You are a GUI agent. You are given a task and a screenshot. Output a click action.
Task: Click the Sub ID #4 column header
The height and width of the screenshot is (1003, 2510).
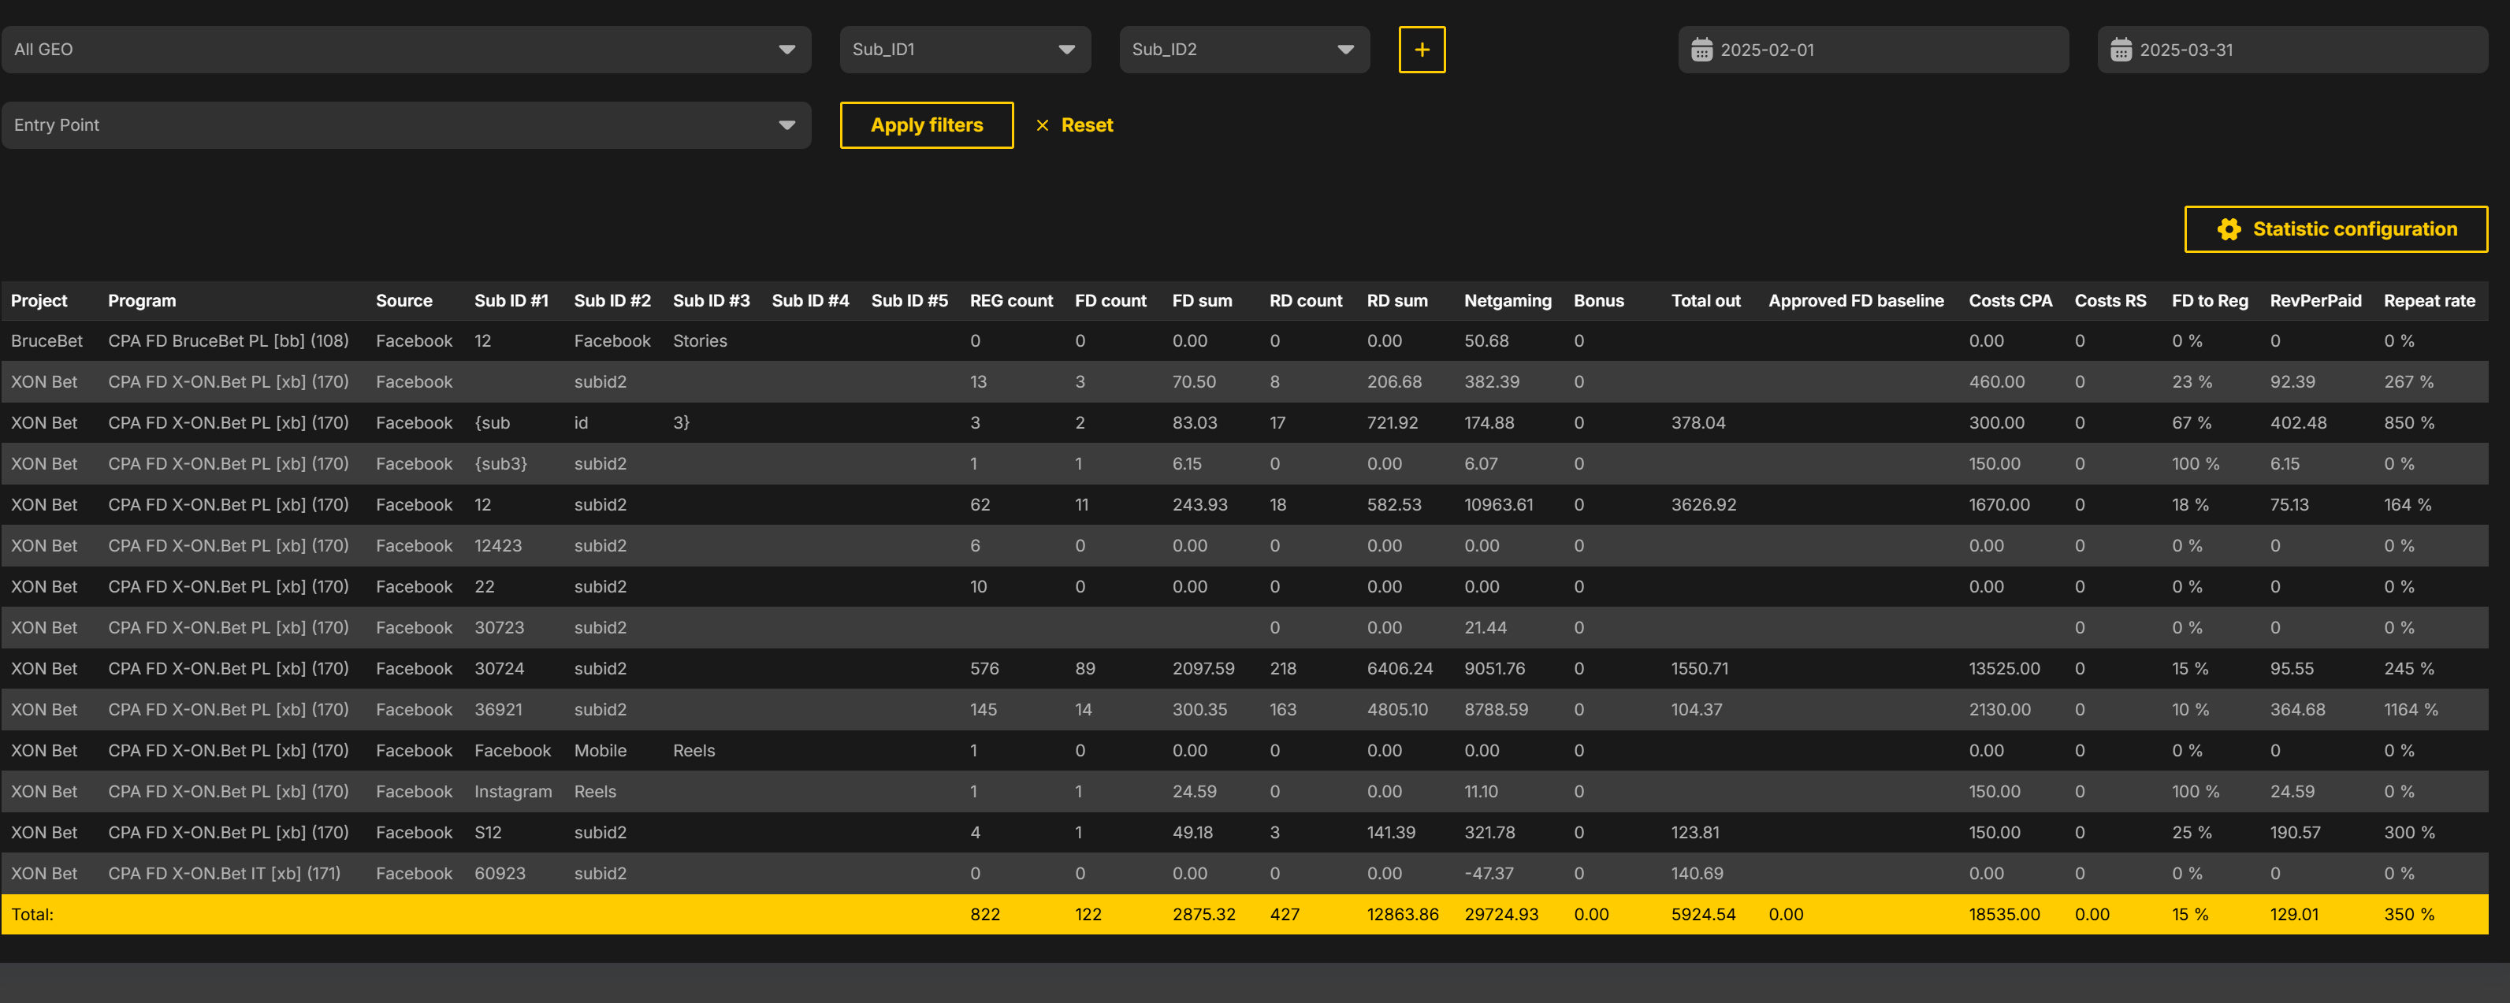811,301
